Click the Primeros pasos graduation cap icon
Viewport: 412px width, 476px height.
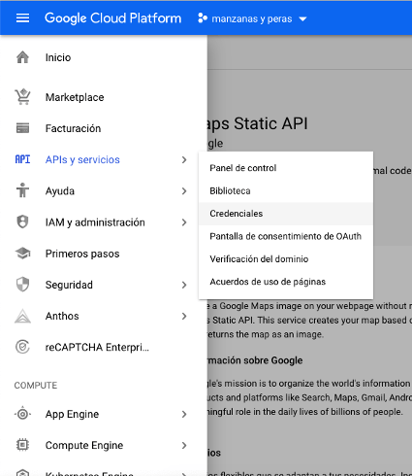pos(22,254)
